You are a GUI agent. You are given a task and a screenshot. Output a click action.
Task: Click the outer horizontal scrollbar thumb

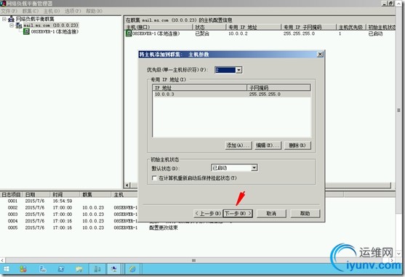tap(193, 260)
